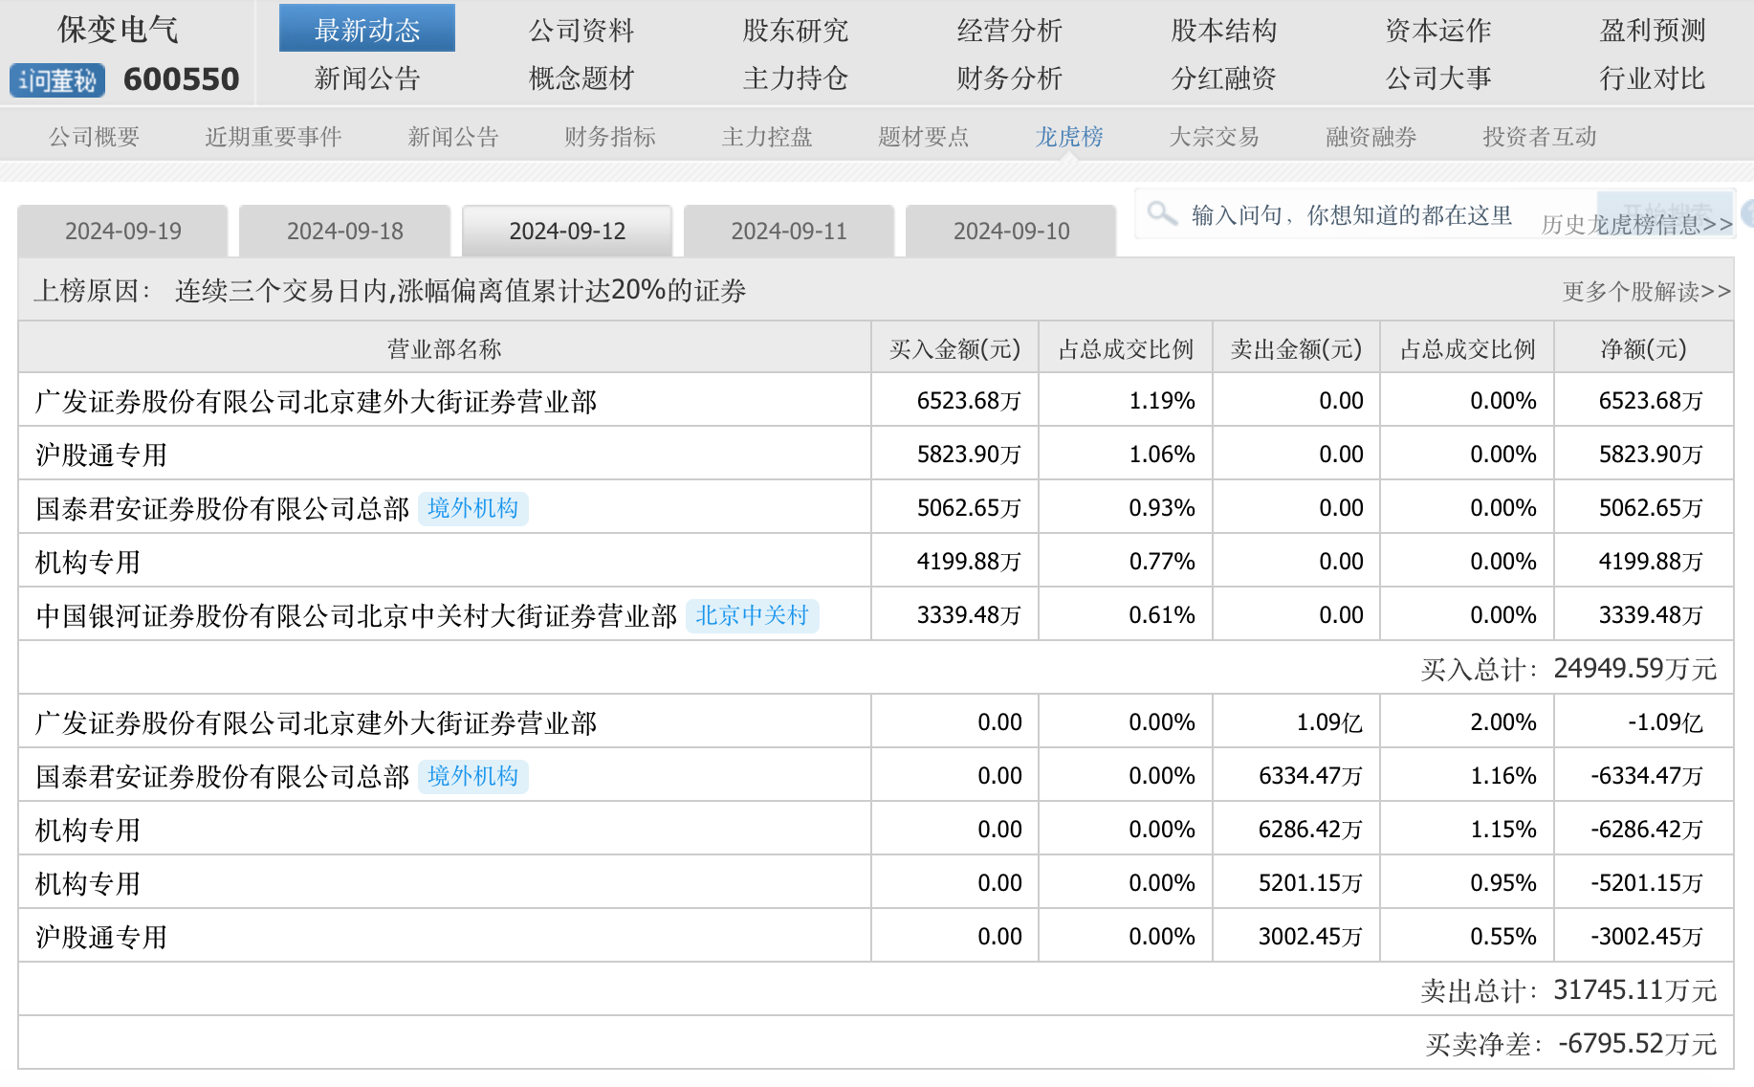Image resolution: width=1754 pixels, height=1087 pixels.
Task: Go to the 融资融券 sub-tab
Action: click(x=1370, y=137)
